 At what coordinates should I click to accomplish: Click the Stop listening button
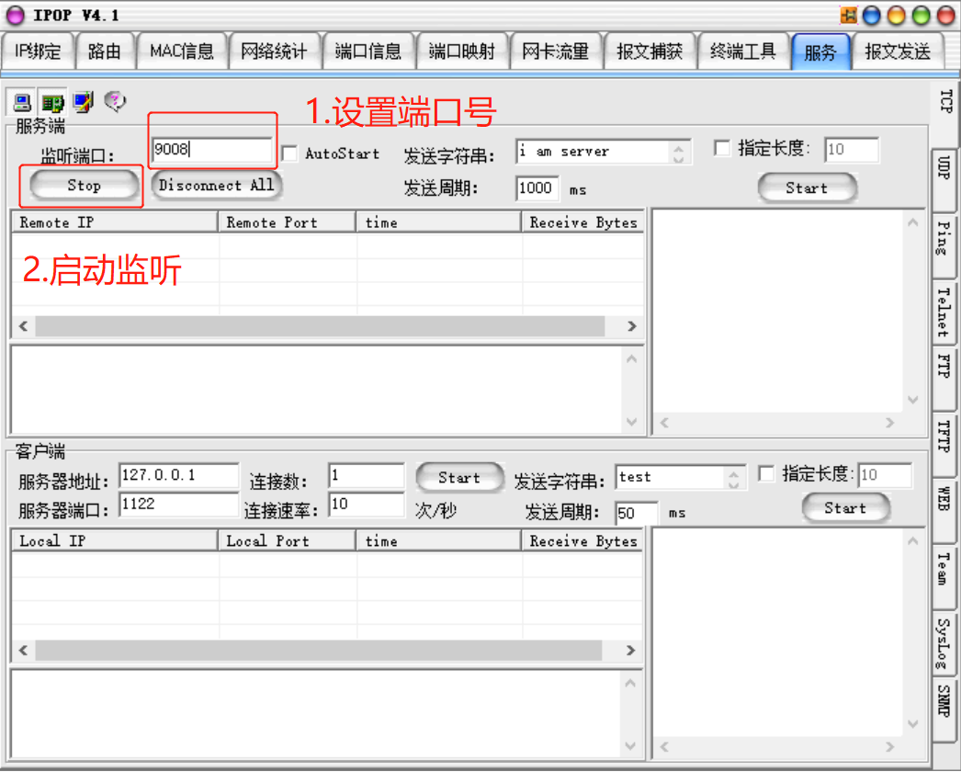84,186
